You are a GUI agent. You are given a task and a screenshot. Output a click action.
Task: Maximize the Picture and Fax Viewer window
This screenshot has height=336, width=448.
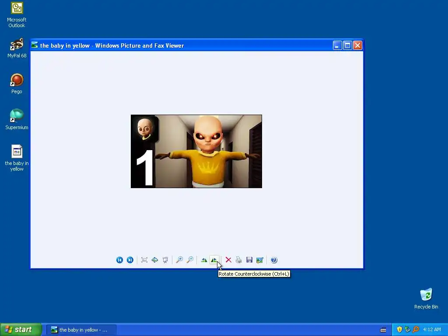click(x=347, y=45)
